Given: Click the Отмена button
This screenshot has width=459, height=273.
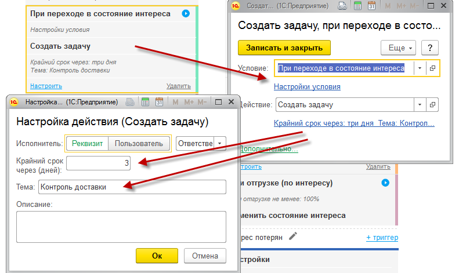Looking at the screenshot, I should point(205,256).
